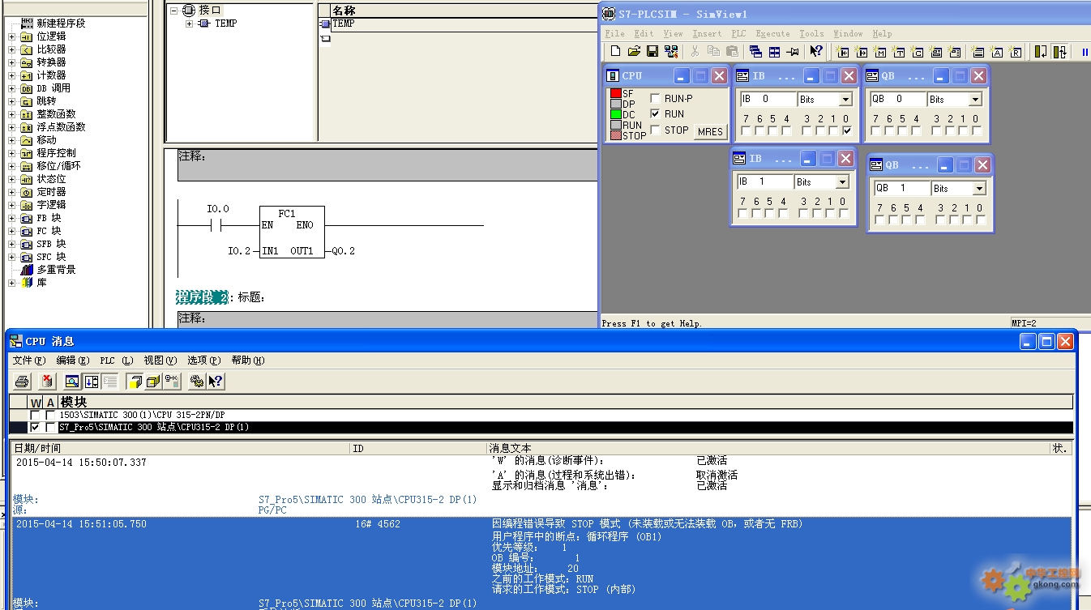The image size is (1091, 610).
Task: Open Bits format dropdown for QB 0
Action: click(x=975, y=99)
